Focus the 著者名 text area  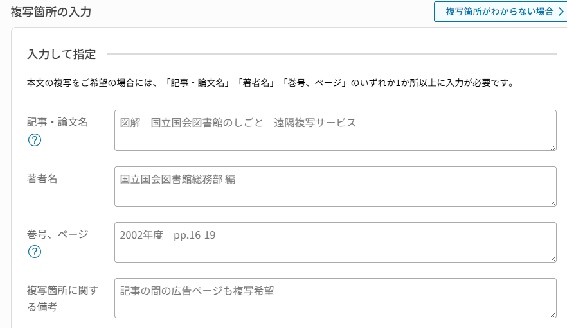tap(335, 186)
